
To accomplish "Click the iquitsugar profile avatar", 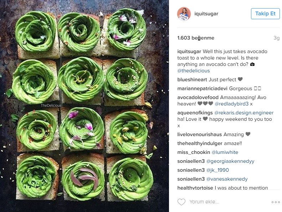I will pos(184,14).
